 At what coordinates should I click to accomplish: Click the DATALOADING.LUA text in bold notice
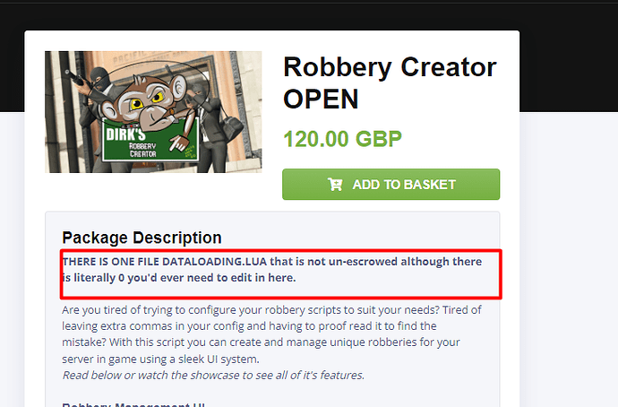[214, 262]
